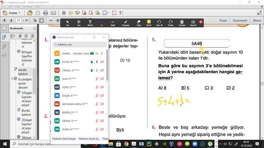Close the annotation toolbar with red X
This screenshot has width=264, height=148.
[201, 22]
